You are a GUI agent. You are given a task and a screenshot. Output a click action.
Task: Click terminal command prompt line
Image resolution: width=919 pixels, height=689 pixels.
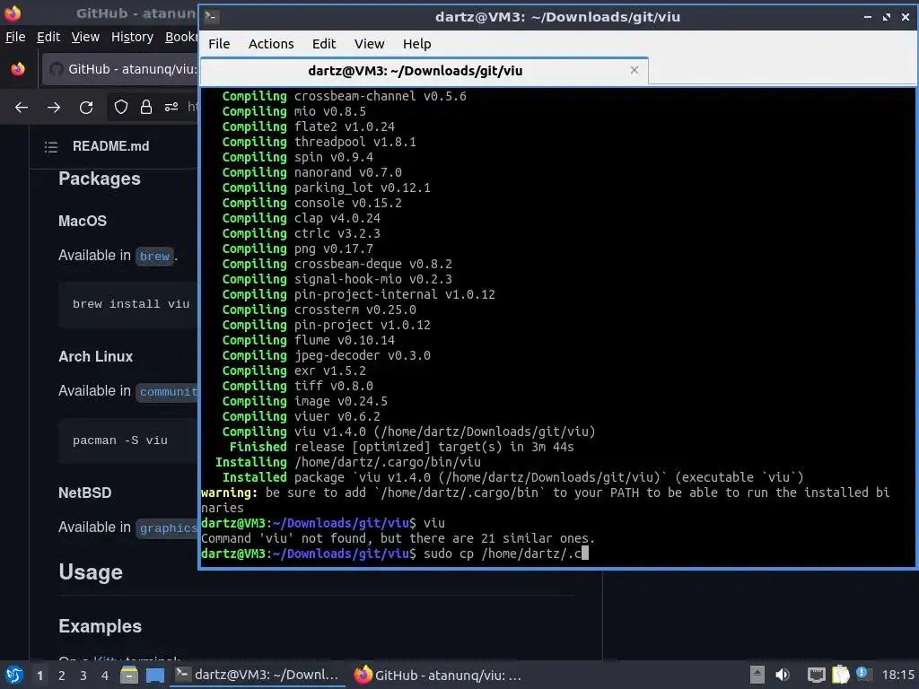coord(395,554)
